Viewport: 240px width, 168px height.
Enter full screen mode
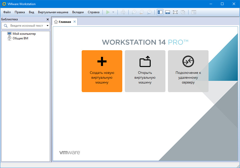click(x=175, y=12)
